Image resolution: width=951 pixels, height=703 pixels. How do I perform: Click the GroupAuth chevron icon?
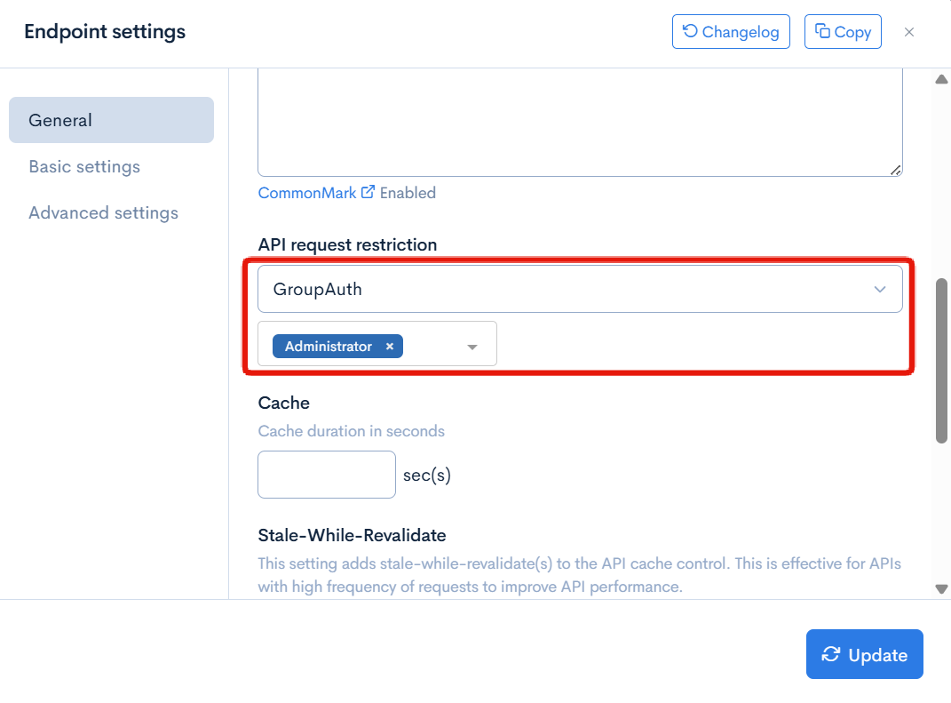tap(880, 289)
